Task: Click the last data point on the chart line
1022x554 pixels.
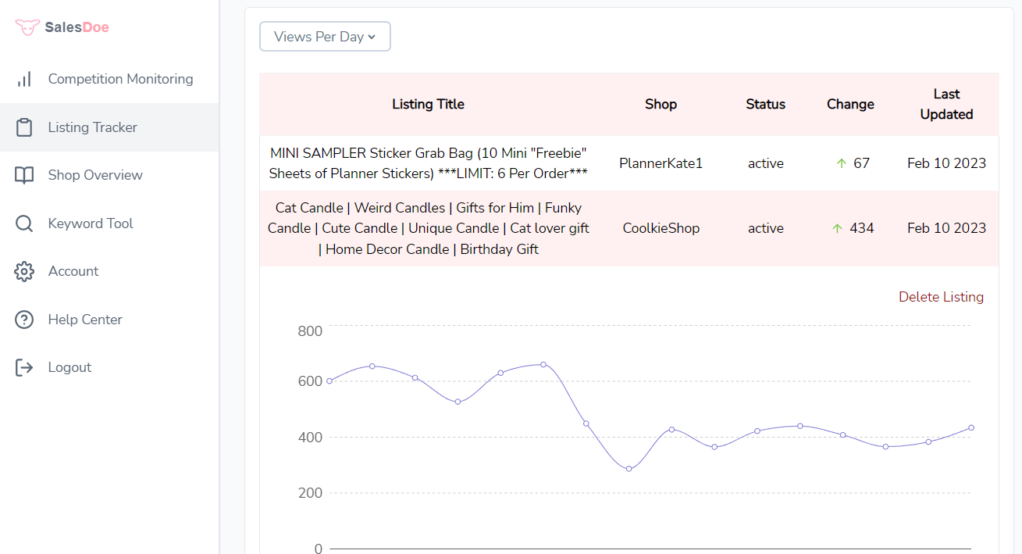Action: (x=970, y=427)
